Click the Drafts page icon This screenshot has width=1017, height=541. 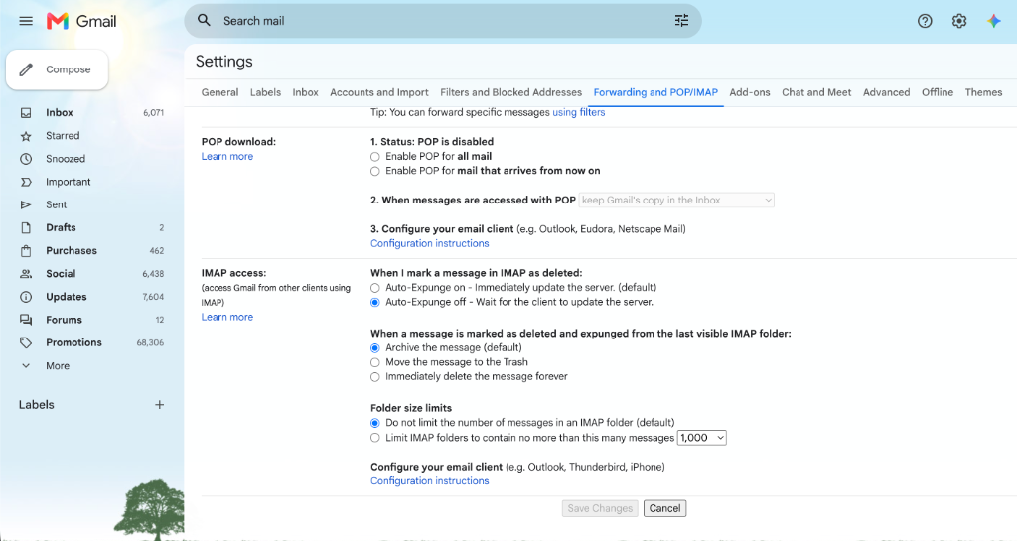coord(26,228)
